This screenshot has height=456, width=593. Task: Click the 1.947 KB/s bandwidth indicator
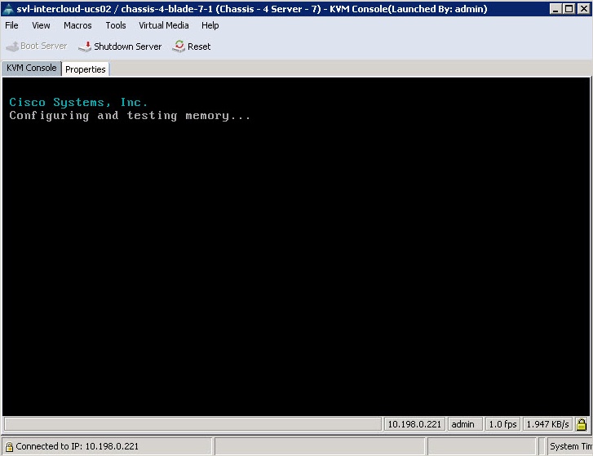pos(547,424)
